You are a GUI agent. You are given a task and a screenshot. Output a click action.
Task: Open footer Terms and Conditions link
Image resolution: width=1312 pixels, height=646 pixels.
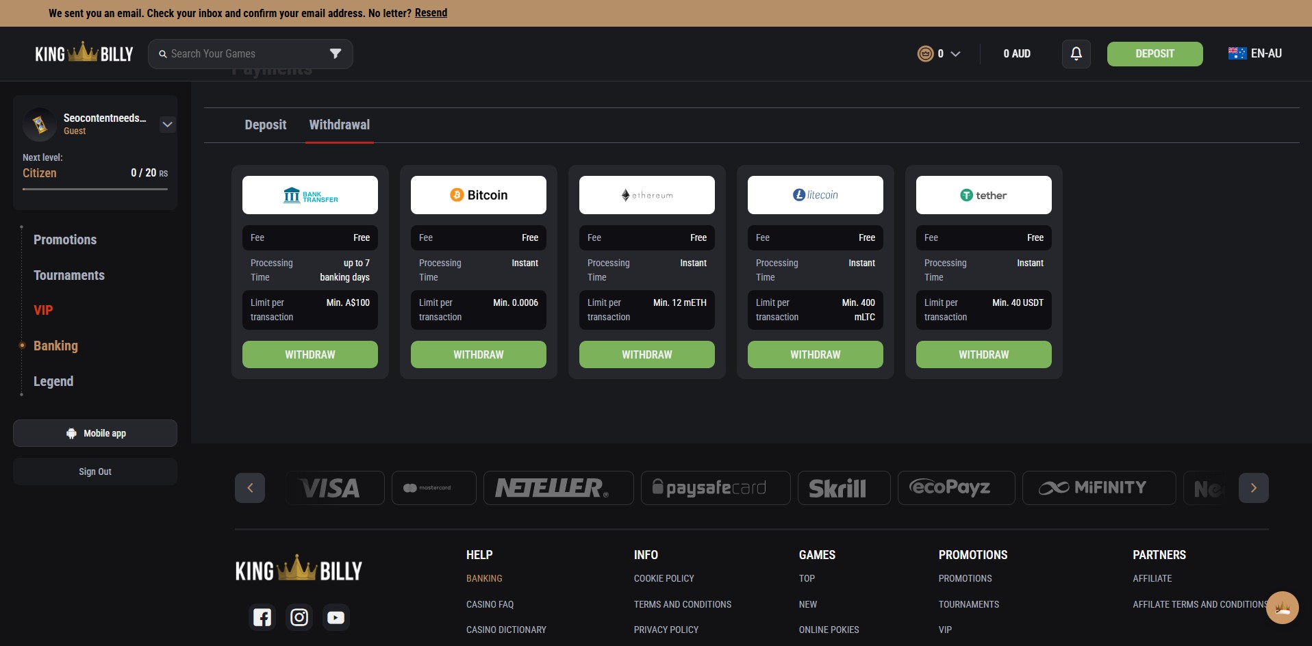[683, 604]
